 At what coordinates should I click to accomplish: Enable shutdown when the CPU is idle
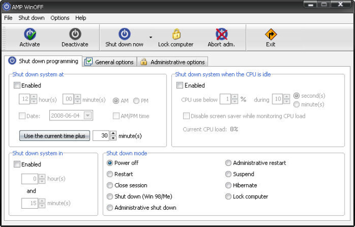point(180,85)
